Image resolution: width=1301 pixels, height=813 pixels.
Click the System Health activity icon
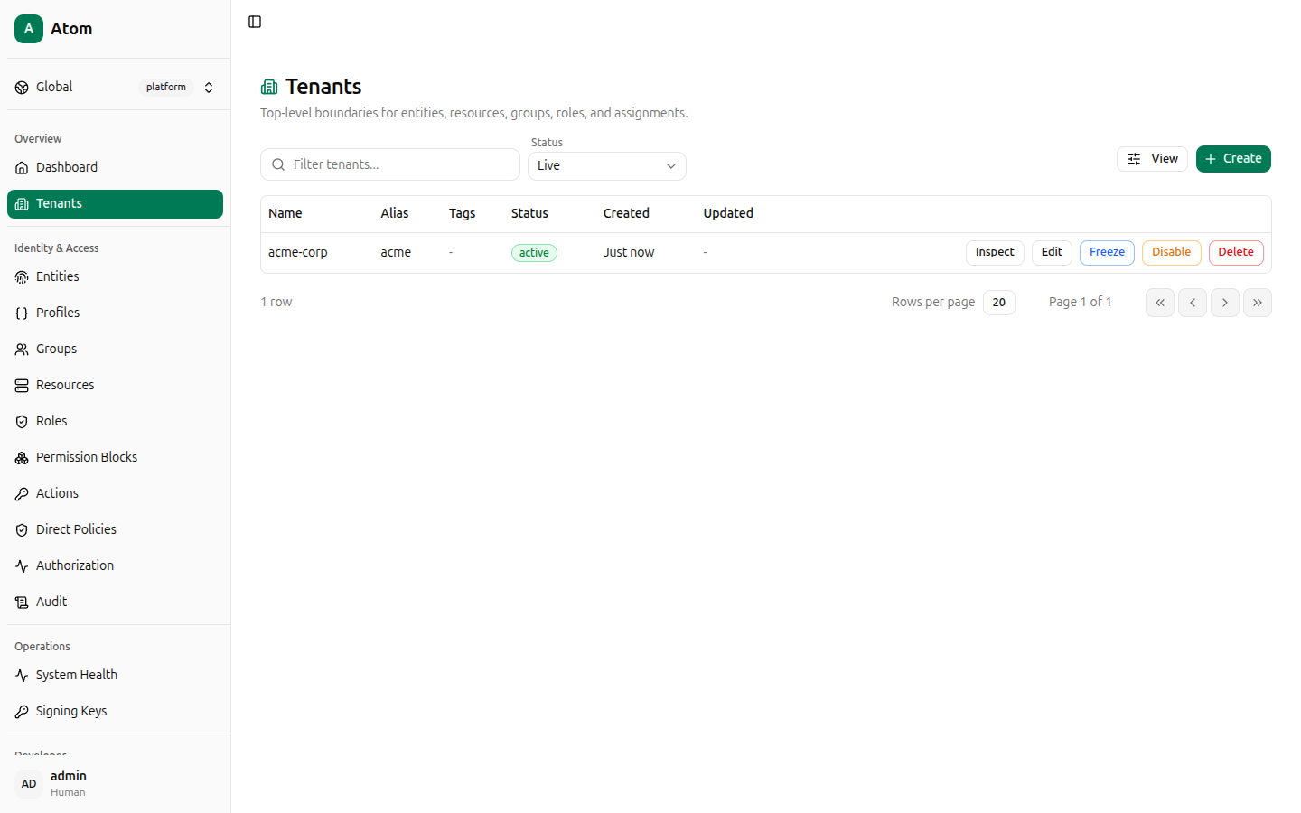(x=22, y=676)
